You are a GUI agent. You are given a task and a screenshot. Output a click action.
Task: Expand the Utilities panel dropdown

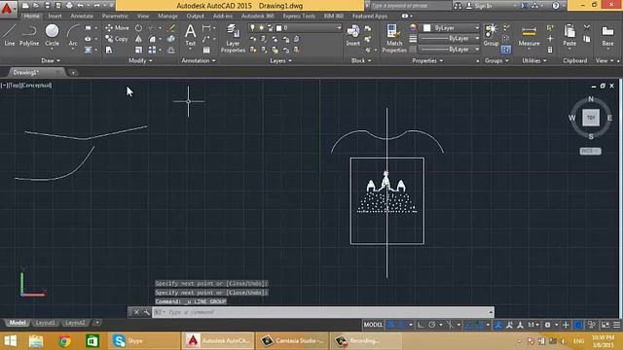534,60
